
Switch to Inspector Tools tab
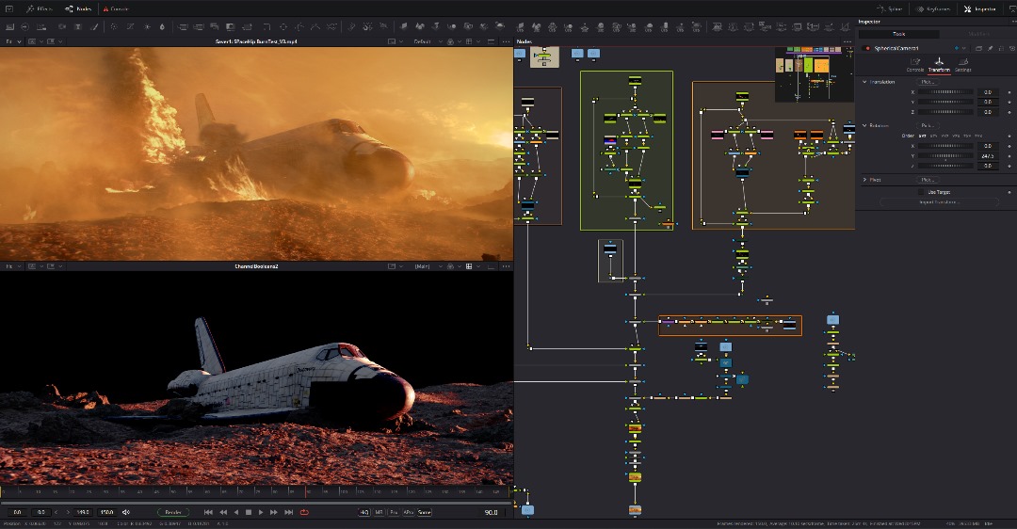coord(899,34)
